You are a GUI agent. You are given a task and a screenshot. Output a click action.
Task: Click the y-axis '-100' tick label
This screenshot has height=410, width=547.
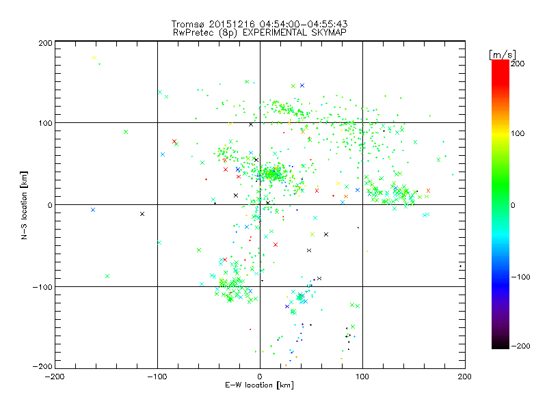tap(42, 287)
